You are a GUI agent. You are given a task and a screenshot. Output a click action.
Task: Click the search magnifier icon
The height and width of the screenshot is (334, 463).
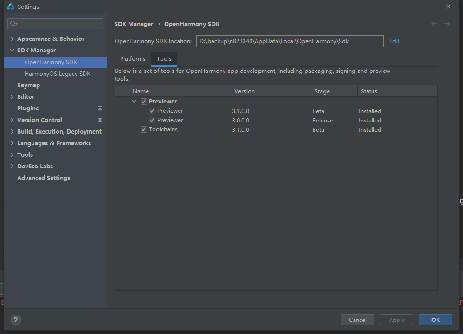point(13,24)
